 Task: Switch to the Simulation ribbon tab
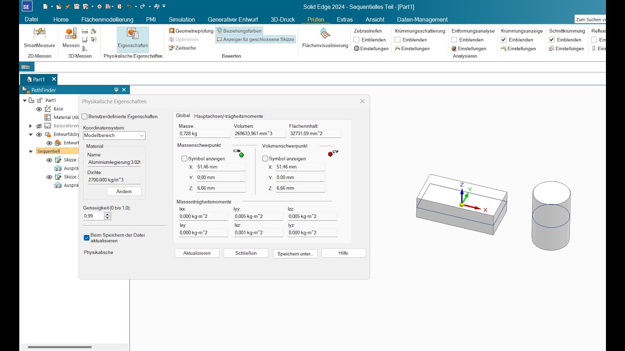182,19
